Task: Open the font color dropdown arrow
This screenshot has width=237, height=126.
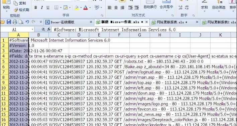Action: click(90, 8)
